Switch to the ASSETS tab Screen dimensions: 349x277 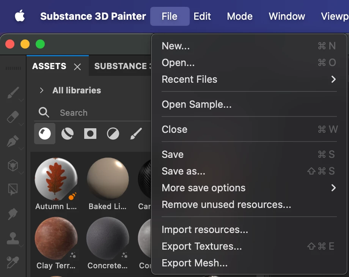(49, 66)
